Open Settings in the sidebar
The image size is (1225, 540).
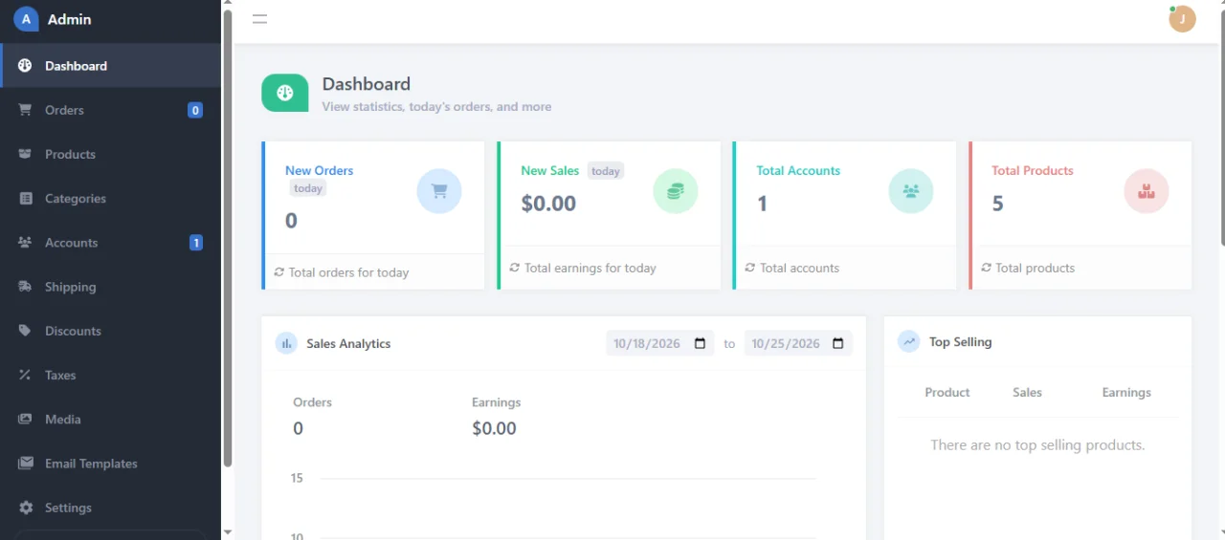pos(111,508)
